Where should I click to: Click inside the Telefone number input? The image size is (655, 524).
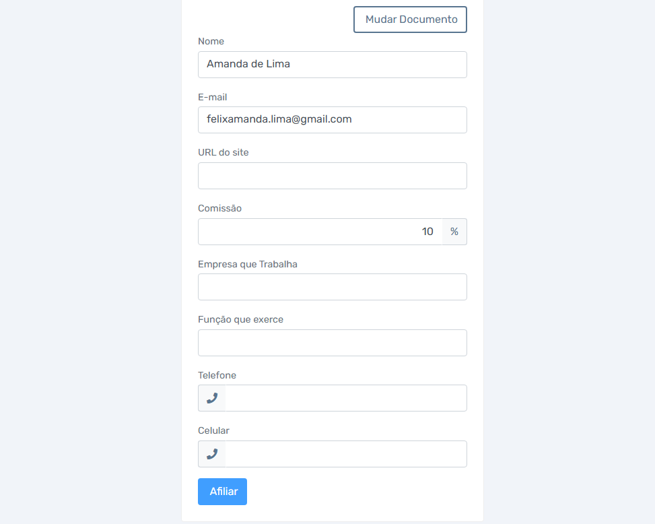(346, 398)
